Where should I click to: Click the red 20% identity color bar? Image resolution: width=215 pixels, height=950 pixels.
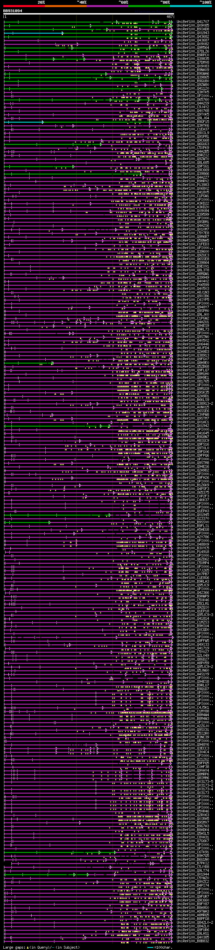point(24,6)
